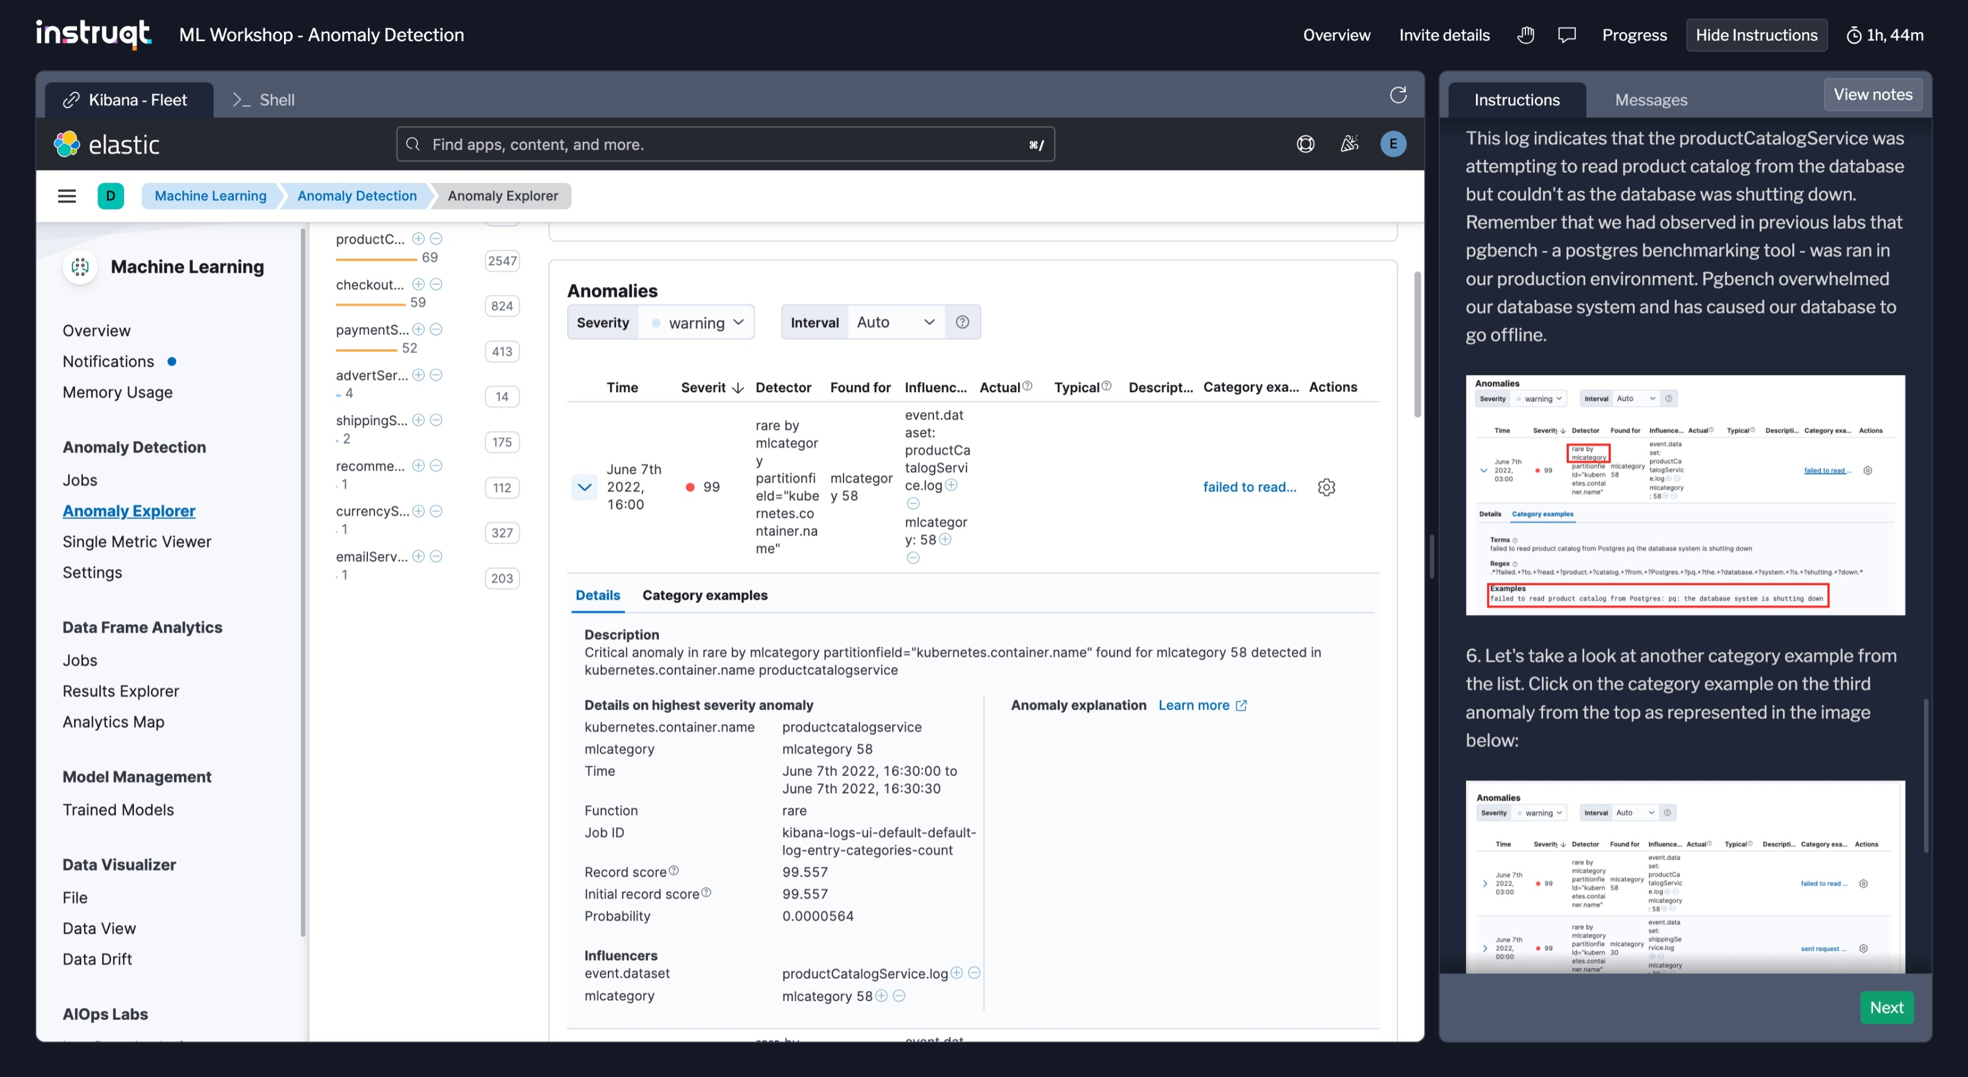Click the Typical column info icon
The image size is (1968, 1077).
coord(1107,386)
